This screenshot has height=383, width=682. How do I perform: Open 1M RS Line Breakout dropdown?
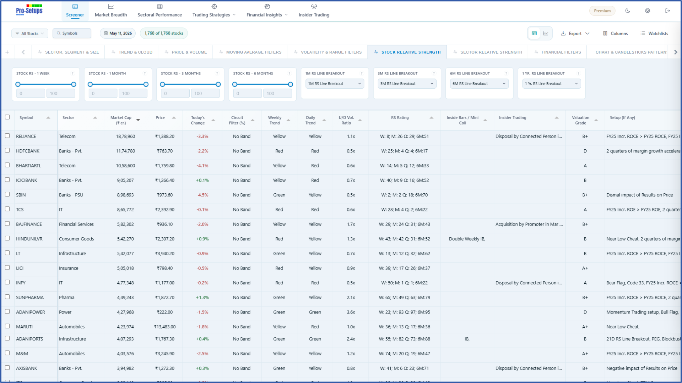click(x=334, y=84)
